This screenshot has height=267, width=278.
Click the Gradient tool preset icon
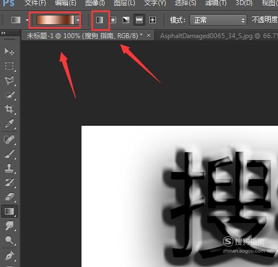click(16, 20)
